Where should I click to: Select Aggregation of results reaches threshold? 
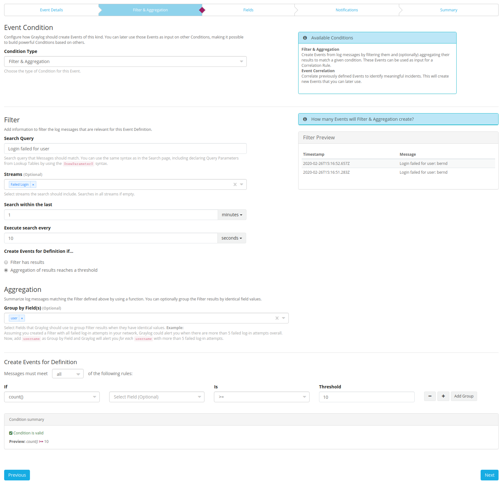click(6, 270)
